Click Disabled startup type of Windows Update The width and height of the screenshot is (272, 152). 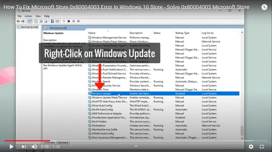point(180,94)
